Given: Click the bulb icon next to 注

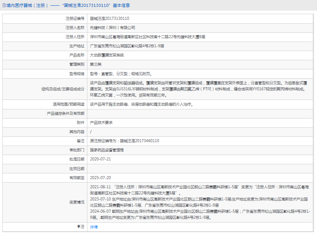Looking at the screenshot, I should point(79,226).
